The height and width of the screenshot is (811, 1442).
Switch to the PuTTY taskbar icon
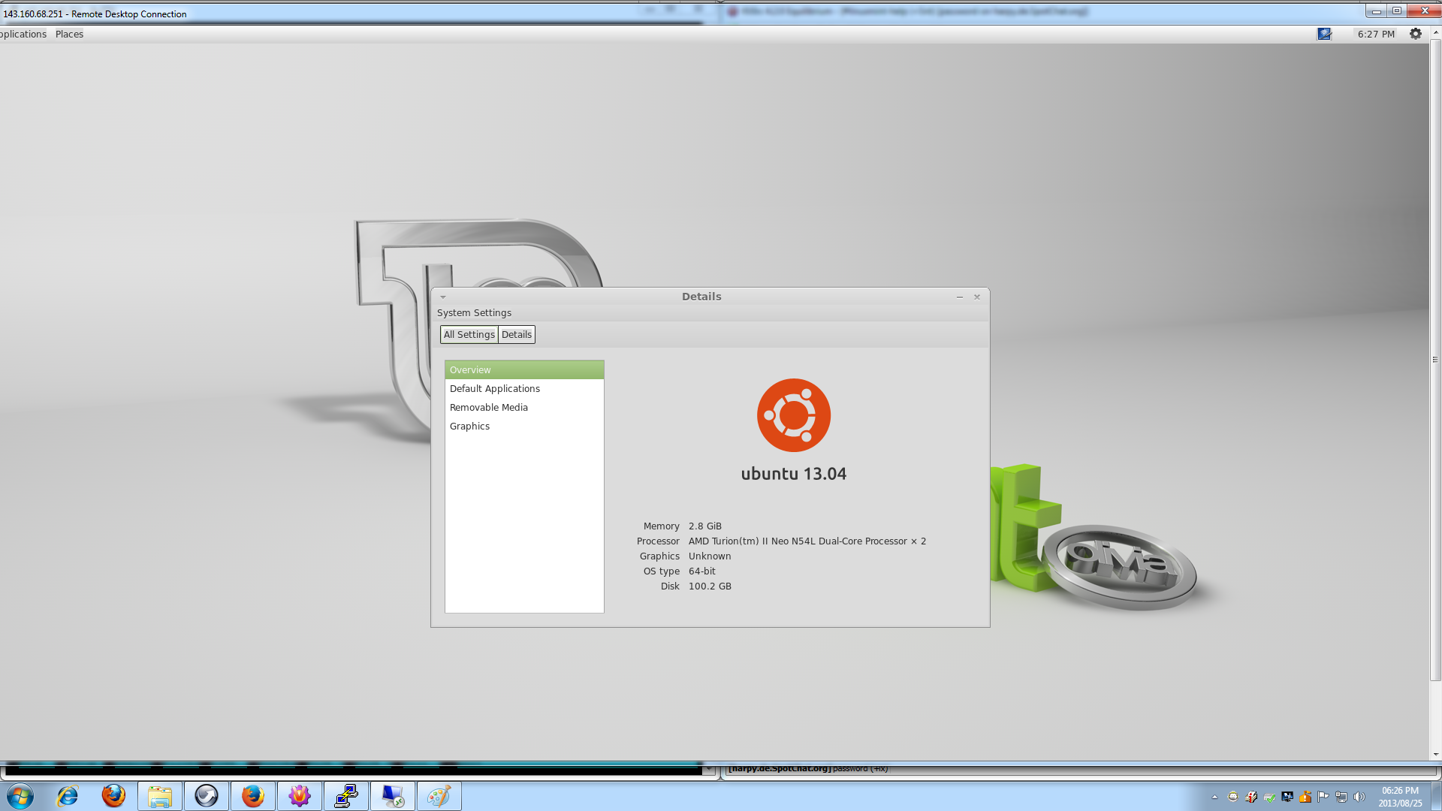pyautogui.click(x=346, y=796)
